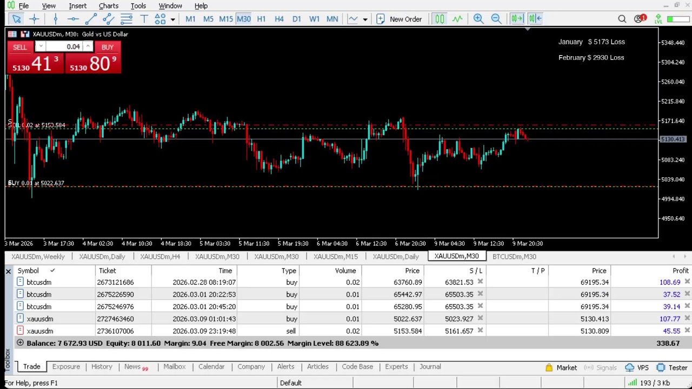The width and height of the screenshot is (692, 389).
Task: Select the trendline tool
Action: coord(91,19)
